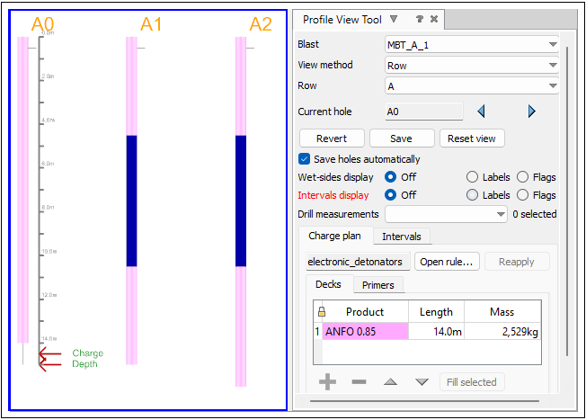Open the View method dropdown showing Row

click(x=472, y=66)
